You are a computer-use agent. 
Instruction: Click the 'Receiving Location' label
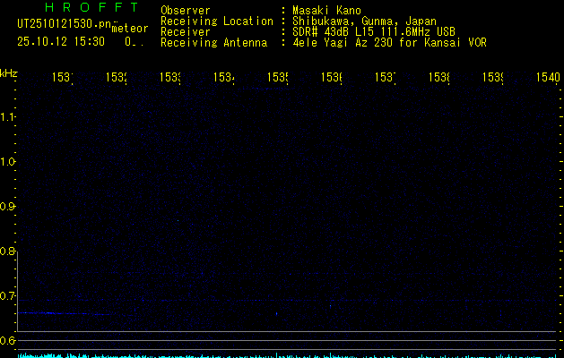click(x=217, y=21)
